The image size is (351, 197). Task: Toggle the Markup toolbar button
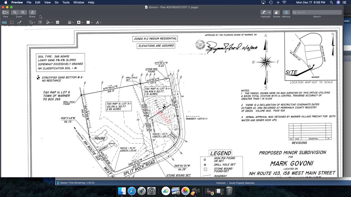tap(286, 12)
